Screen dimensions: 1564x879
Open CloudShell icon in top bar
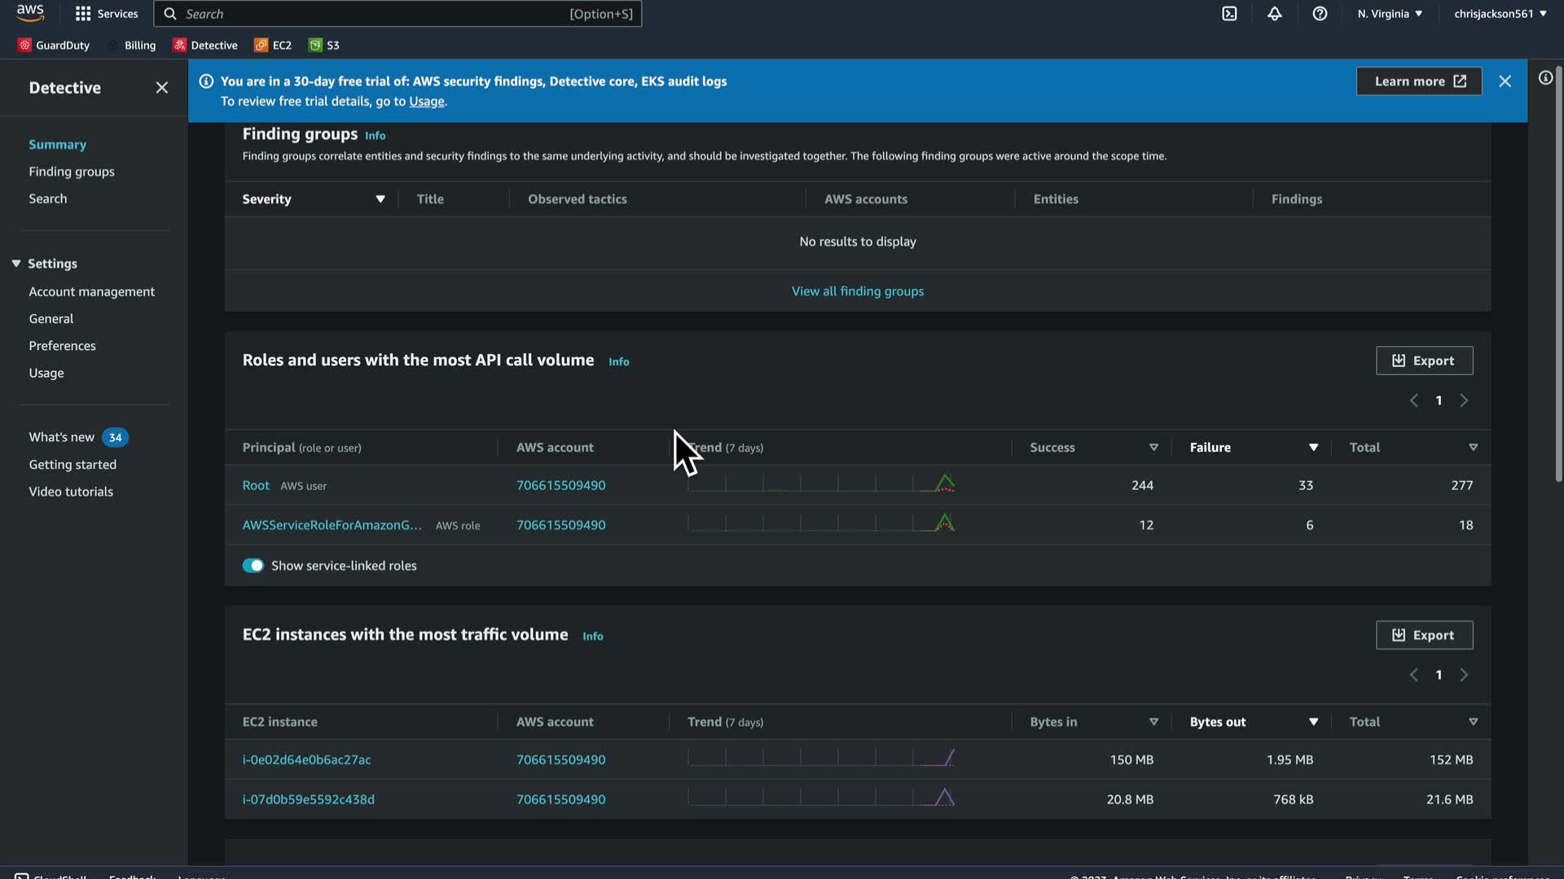tap(1229, 14)
